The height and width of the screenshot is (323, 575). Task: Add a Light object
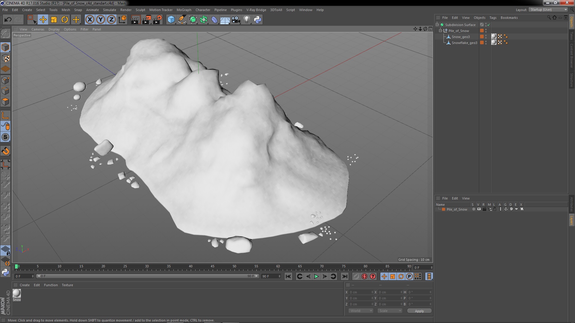pos(247,20)
